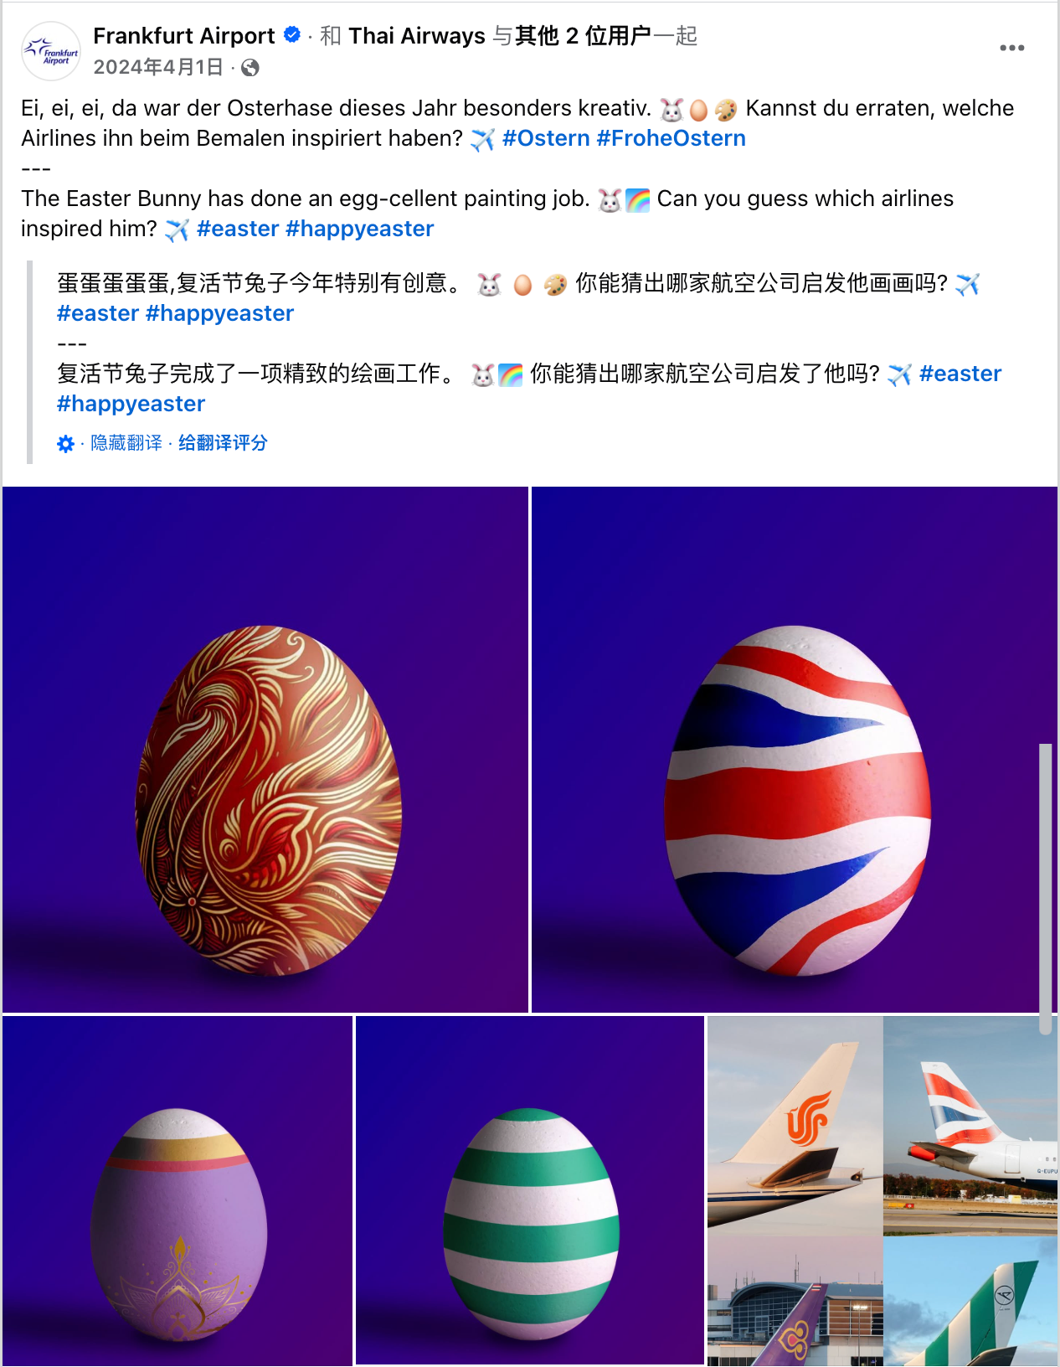Open the purple egg with gold lotus
This screenshot has height=1367, width=1060.
178,1191
